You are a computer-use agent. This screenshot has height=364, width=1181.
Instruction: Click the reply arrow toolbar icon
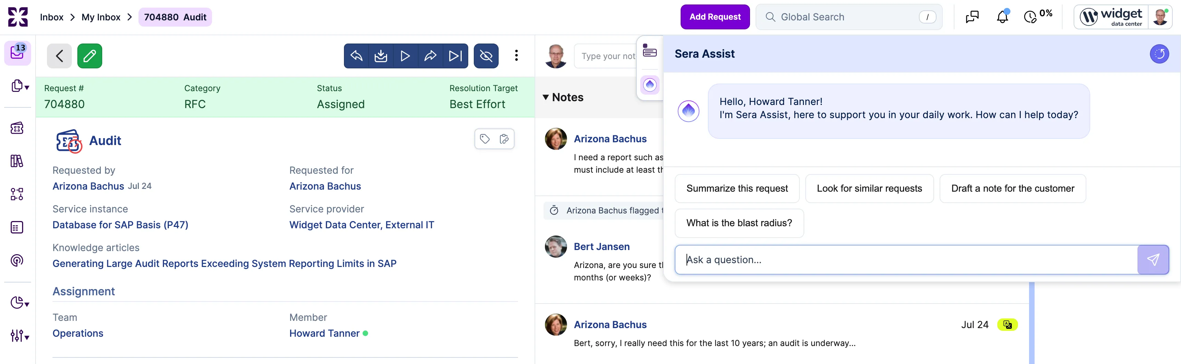click(356, 56)
